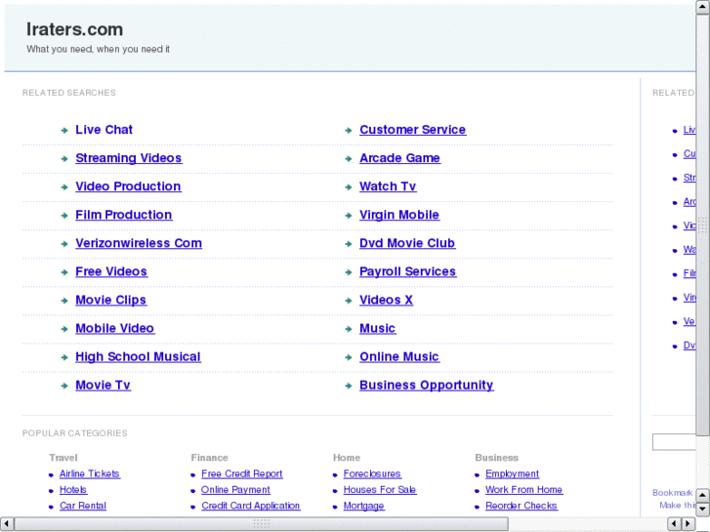
Task: Click the Mortgage link
Action: 363,506
